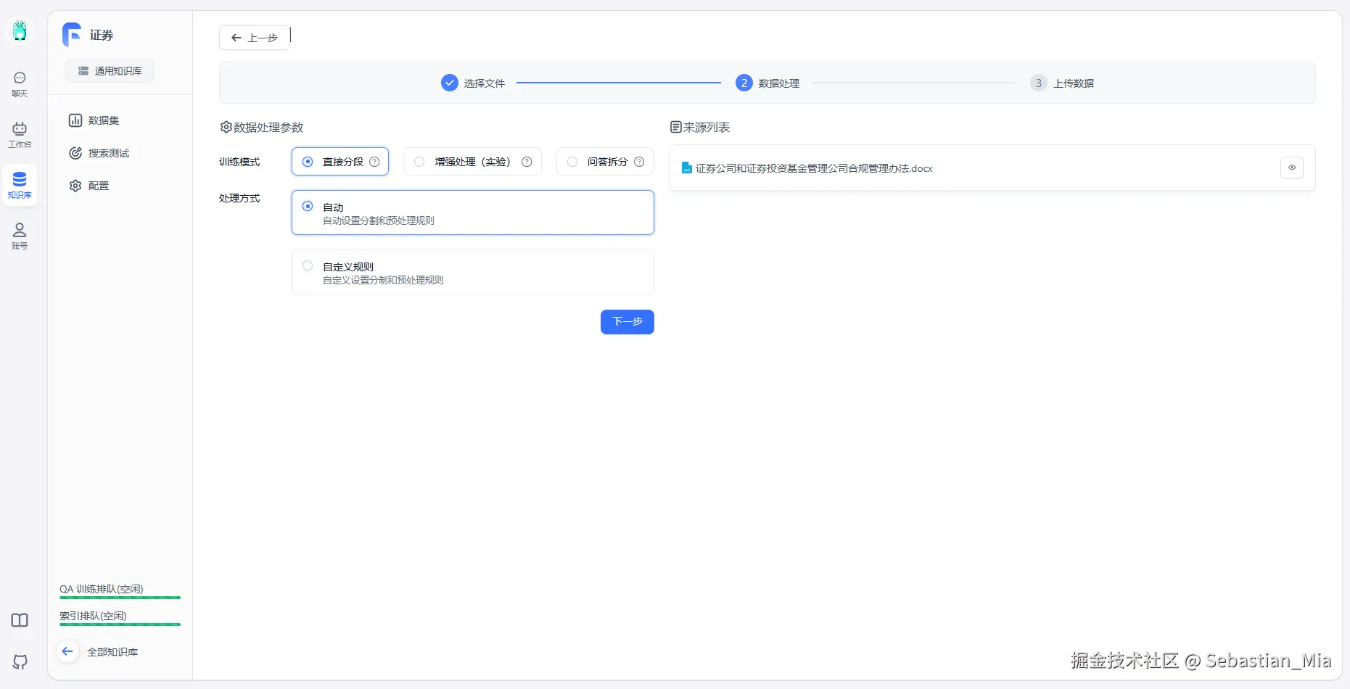Click the 自定义设置分割和预处理规则 description

(x=383, y=280)
